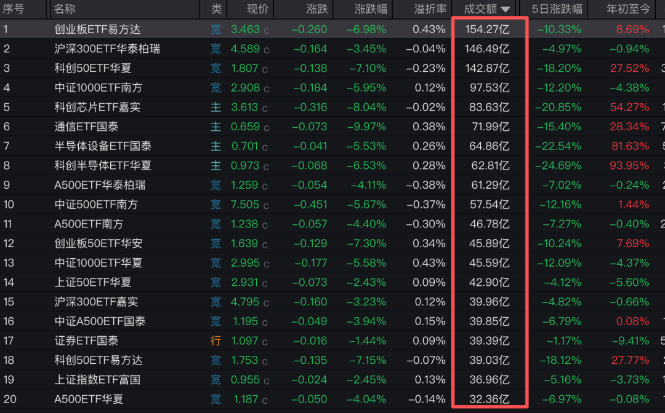Click premium rate –0.38%
The image size is (665, 413).
[x=426, y=185]
